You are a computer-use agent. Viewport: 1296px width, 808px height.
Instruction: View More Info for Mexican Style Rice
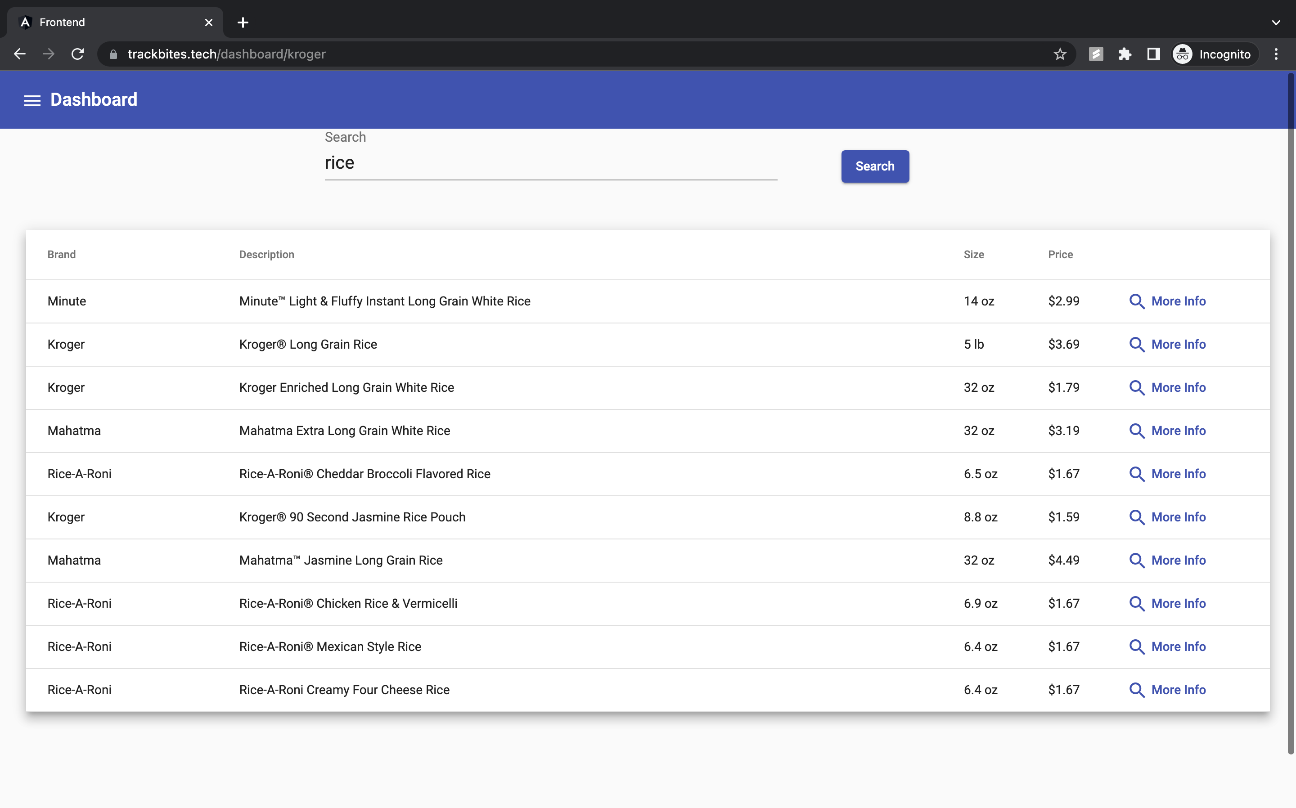tap(1178, 646)
